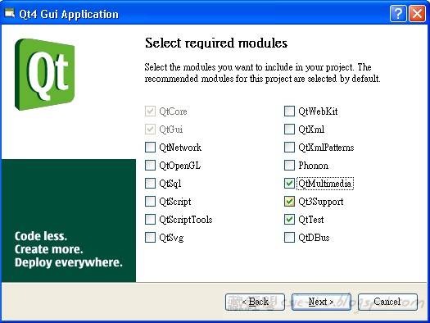Close the Qt4 Gui Application dialog

(417, 13)
